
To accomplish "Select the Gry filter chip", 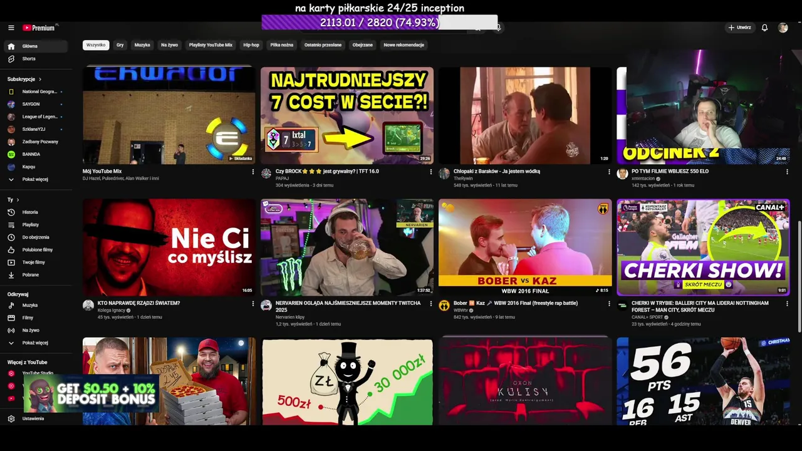I will (x=120, y=45).
